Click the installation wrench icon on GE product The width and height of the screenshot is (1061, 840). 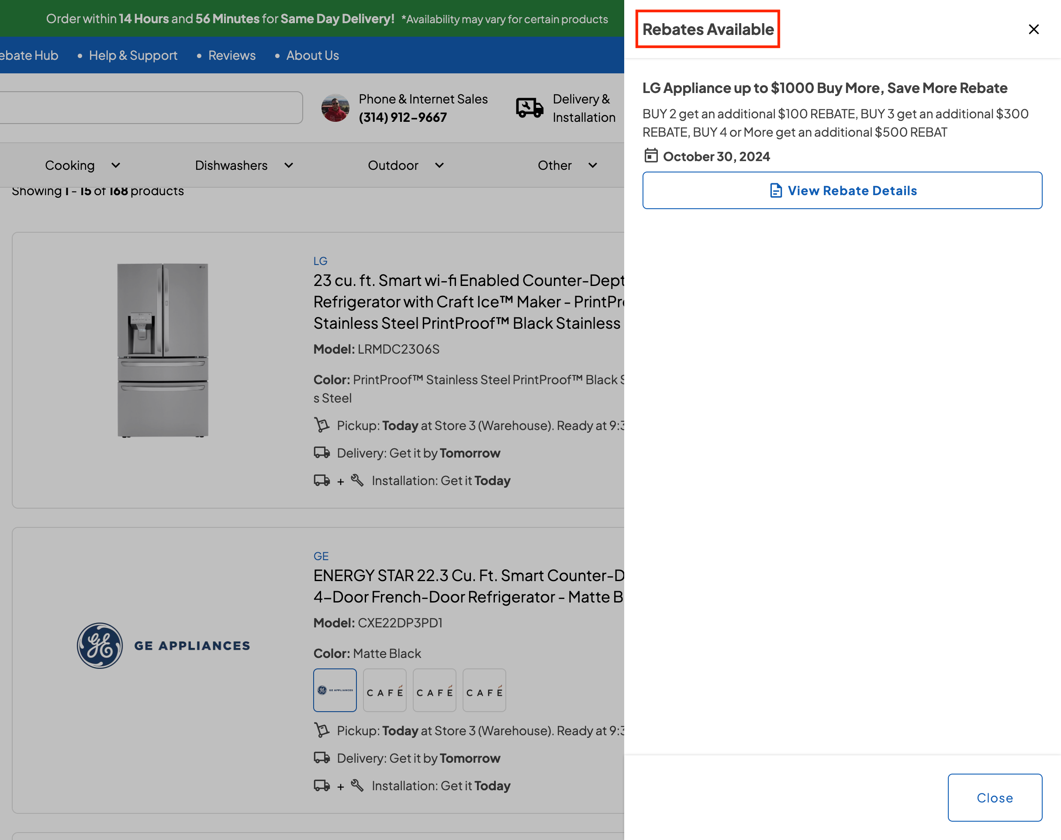[x=357, y=785]
